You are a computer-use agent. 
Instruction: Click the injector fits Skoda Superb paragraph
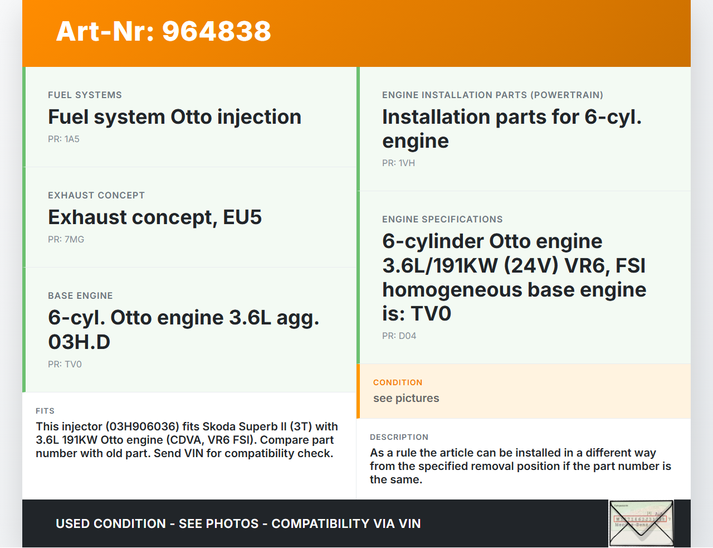pyautogui.click(x=187, y=440)
